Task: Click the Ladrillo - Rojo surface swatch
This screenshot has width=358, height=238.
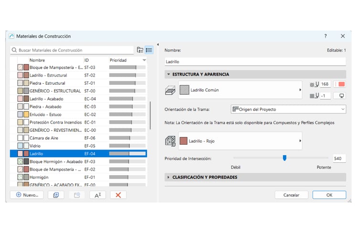Action: [183, 141]
